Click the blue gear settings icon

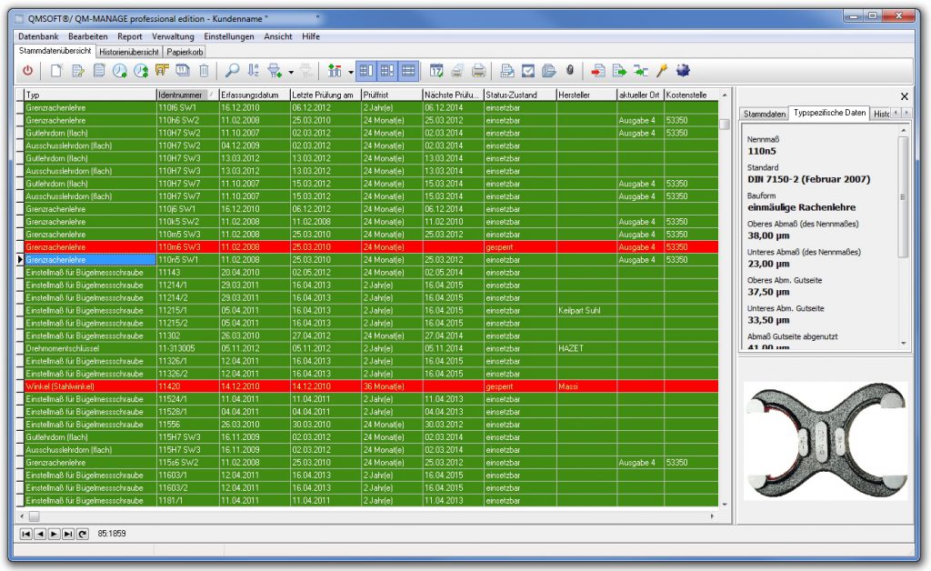coord(683,70)
